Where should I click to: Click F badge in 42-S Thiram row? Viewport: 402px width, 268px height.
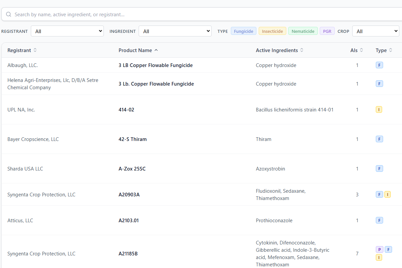tap(379, 139)
